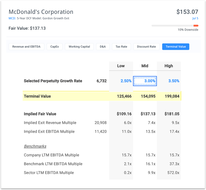Open the D&A tab
Viewport: 206px width, 190px height.
[x=103, y=47]
